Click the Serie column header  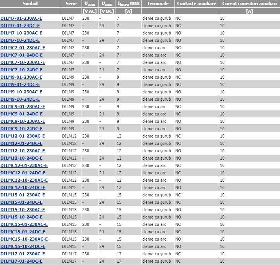[x=71, y=3]
